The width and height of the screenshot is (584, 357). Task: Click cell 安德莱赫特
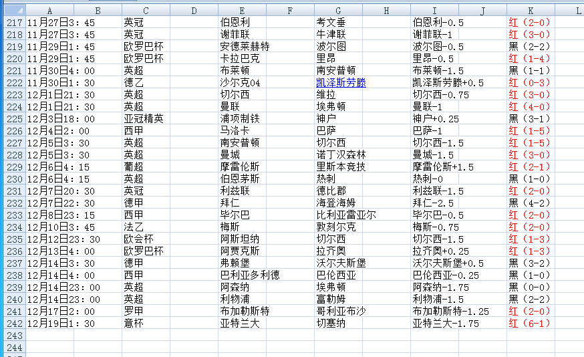[x=245, y=47]
